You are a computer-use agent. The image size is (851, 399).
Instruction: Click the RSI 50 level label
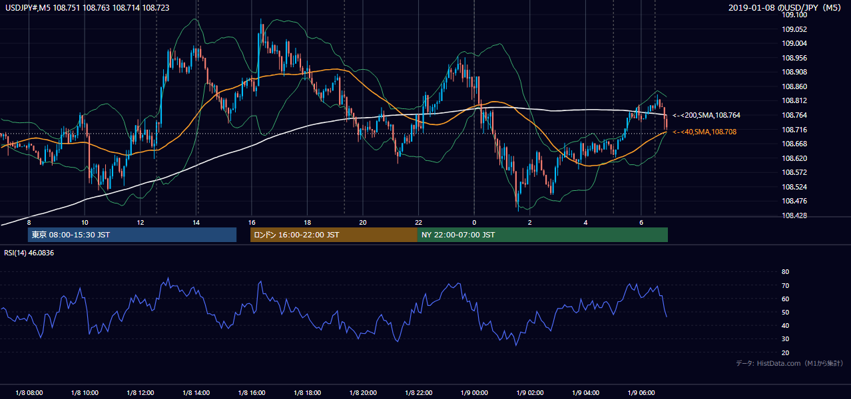tap(785, 312)
